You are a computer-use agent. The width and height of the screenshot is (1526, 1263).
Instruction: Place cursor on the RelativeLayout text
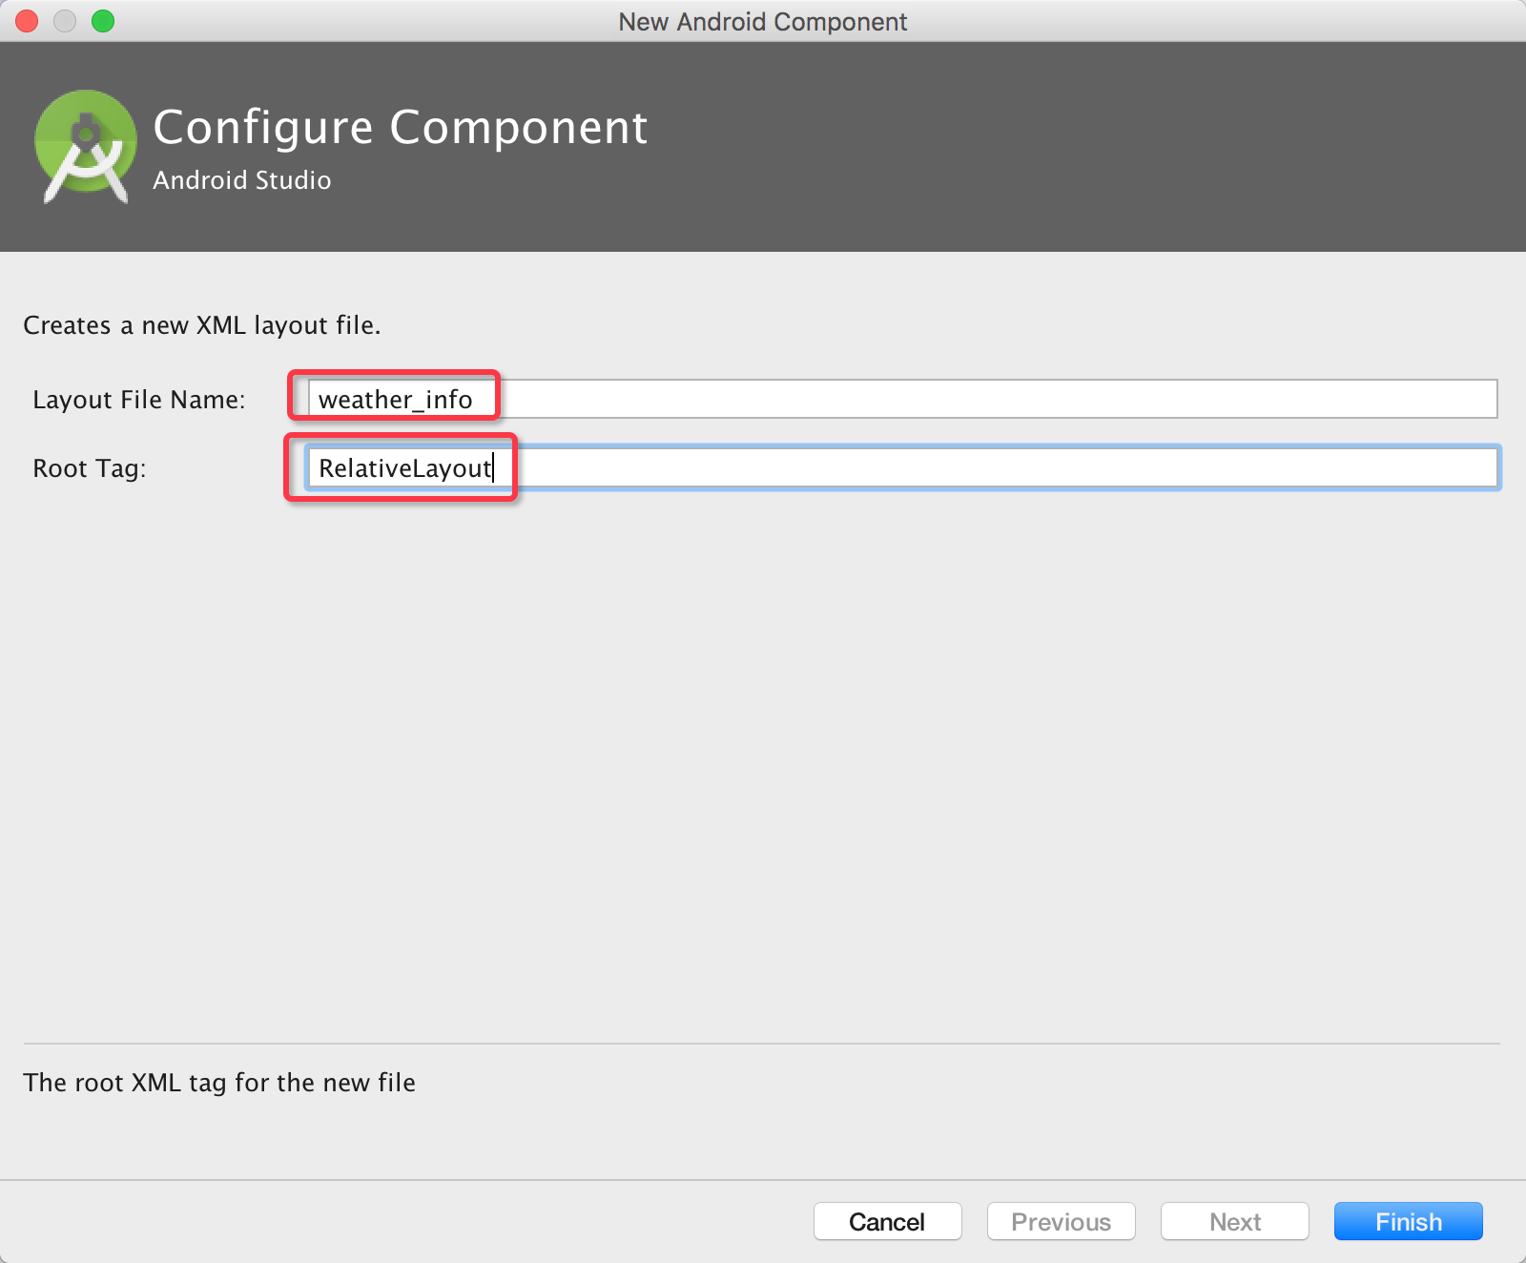pyautogui.click(x=405, y=468)
